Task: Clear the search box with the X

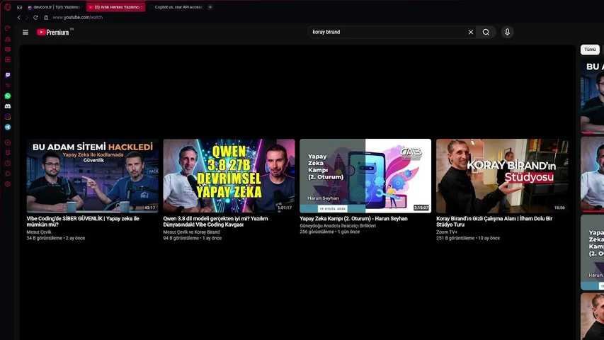Action: click(471, 32)
